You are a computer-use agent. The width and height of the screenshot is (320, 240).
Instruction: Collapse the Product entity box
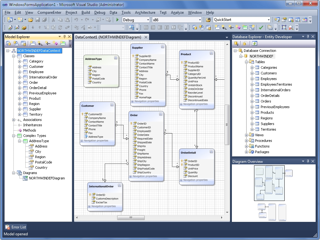pos(212,53)
